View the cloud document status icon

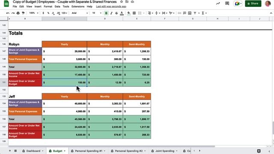132,2
